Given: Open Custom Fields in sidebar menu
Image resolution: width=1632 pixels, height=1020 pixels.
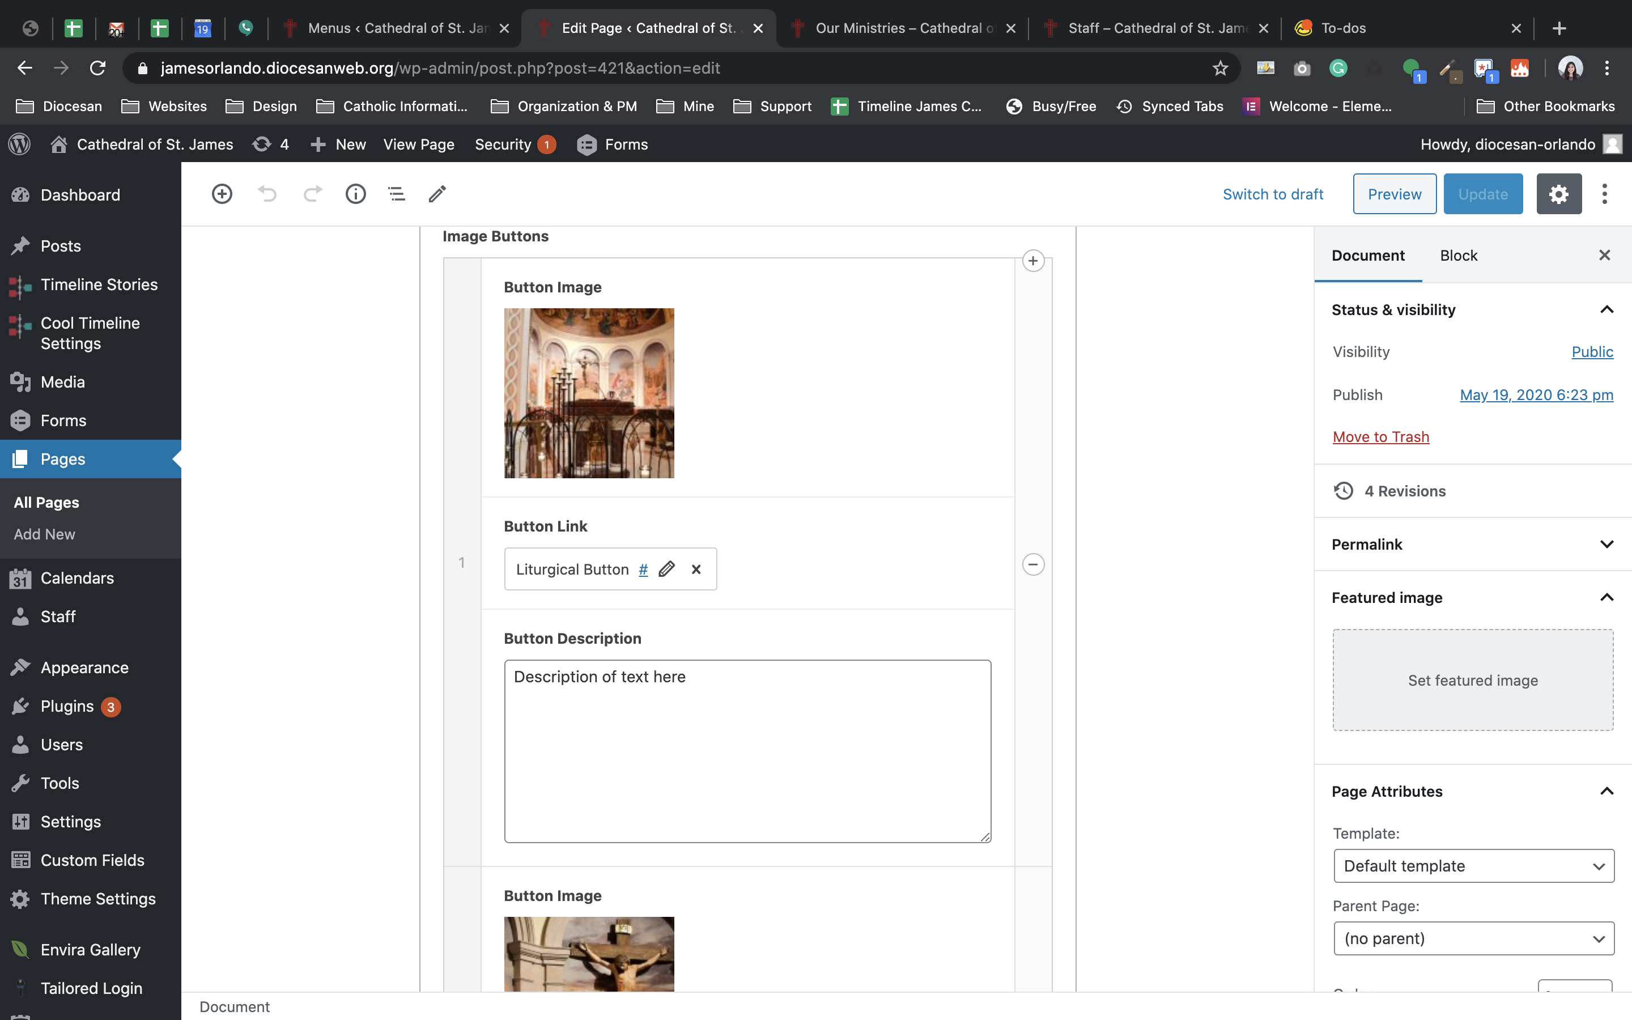Looking at the screenshot, I should tap(92, 860).
